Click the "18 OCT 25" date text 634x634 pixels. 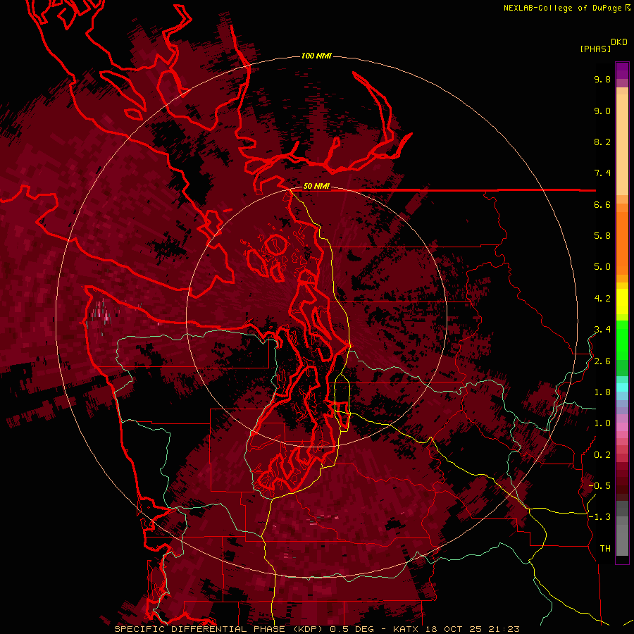point(453,629)
